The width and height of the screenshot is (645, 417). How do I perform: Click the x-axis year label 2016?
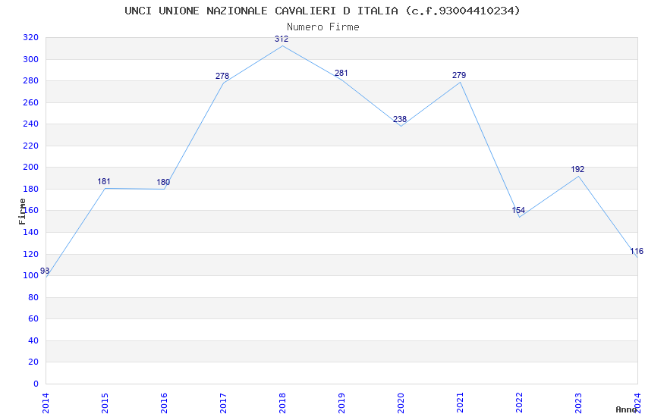164,403
